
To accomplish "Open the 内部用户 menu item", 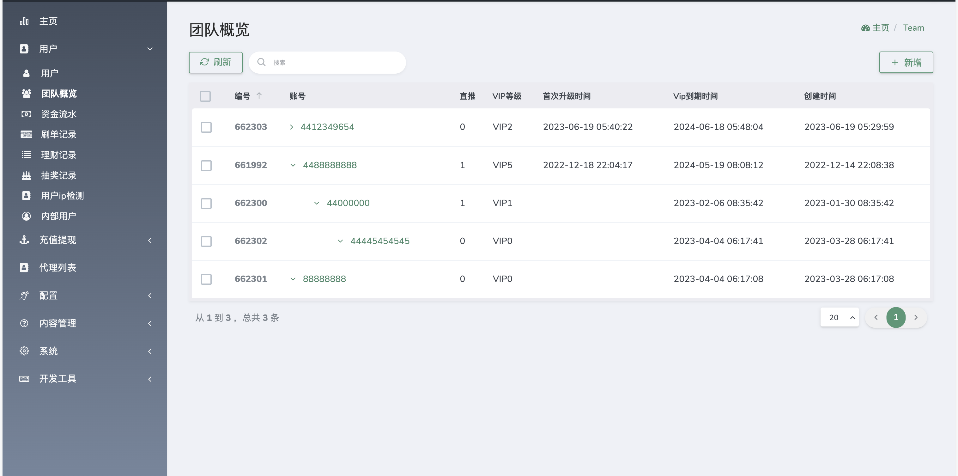I will 59,216.
